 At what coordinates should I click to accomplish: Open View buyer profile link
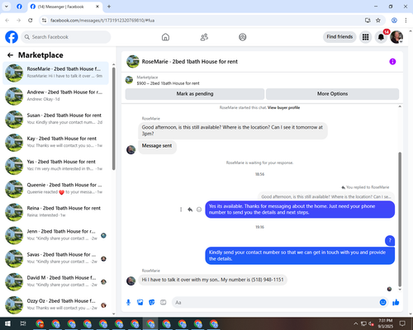pos(283,107)
